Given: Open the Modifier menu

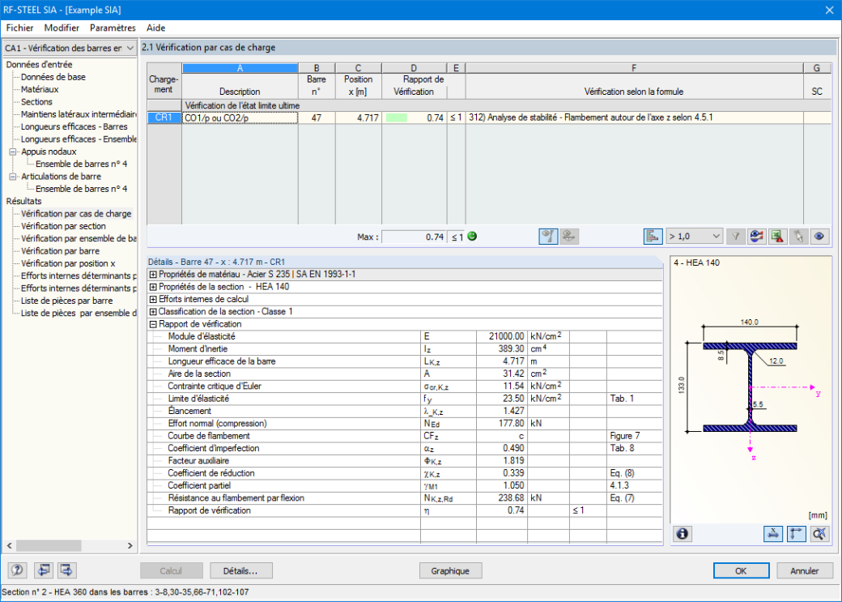Looking at the screenshot, I should 62,28.
